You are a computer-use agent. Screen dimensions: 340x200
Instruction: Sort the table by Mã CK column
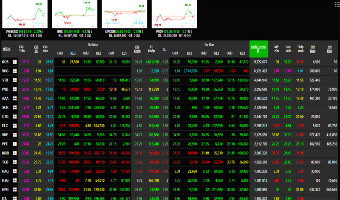[6, 49]
